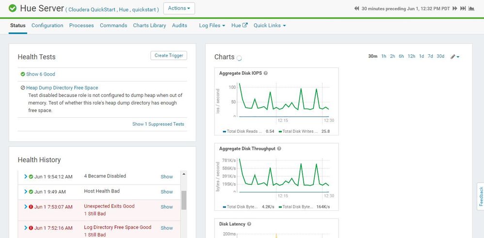The height and width of the screenshot is (238, 484).
Task: Open the time range chart icon
Action: 471,9
